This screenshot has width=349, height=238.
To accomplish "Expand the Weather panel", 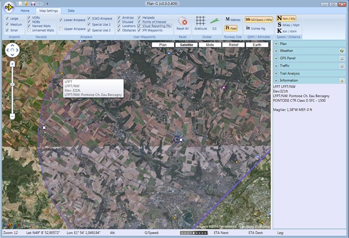I will click(276, 51).
